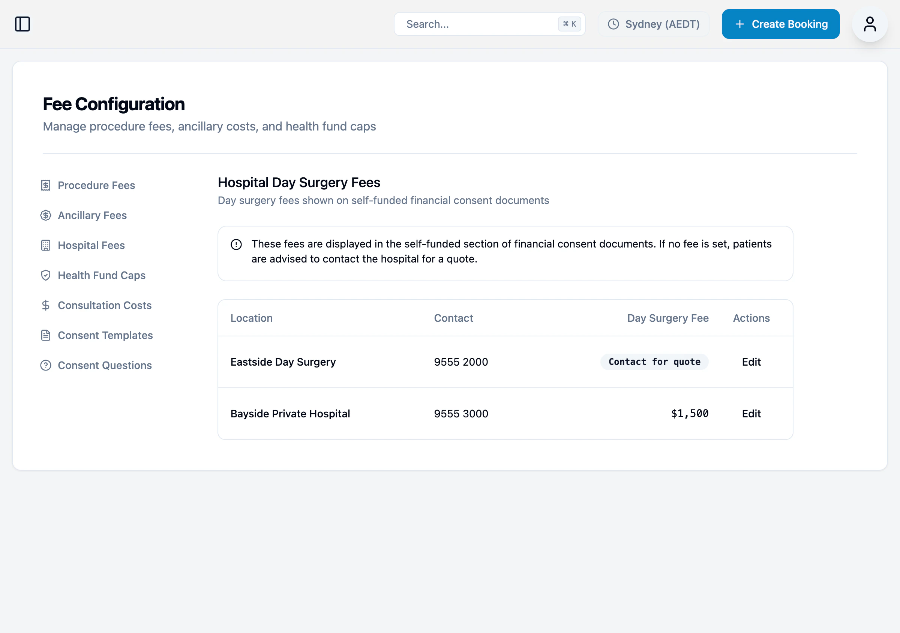Click the Ancillary Fees dollar badge icon
The height and width of the screenshot is (633, 900).
point(46,215)
